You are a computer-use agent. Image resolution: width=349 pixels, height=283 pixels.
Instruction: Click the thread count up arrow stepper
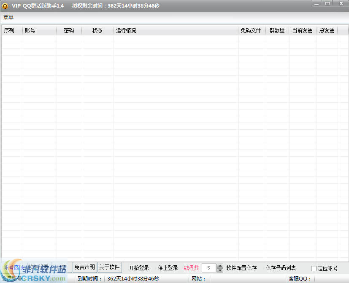[x=220, y=265]
